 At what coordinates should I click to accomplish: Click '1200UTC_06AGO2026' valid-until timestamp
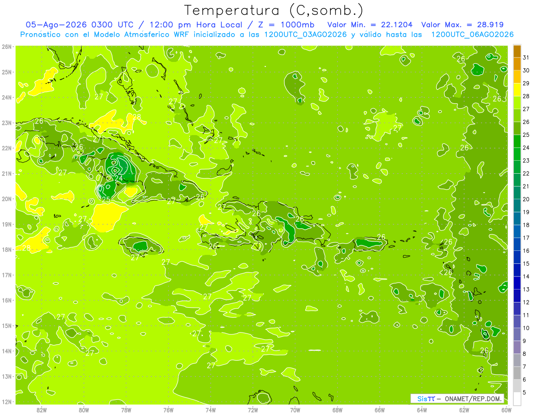click(x=472, y=35)
